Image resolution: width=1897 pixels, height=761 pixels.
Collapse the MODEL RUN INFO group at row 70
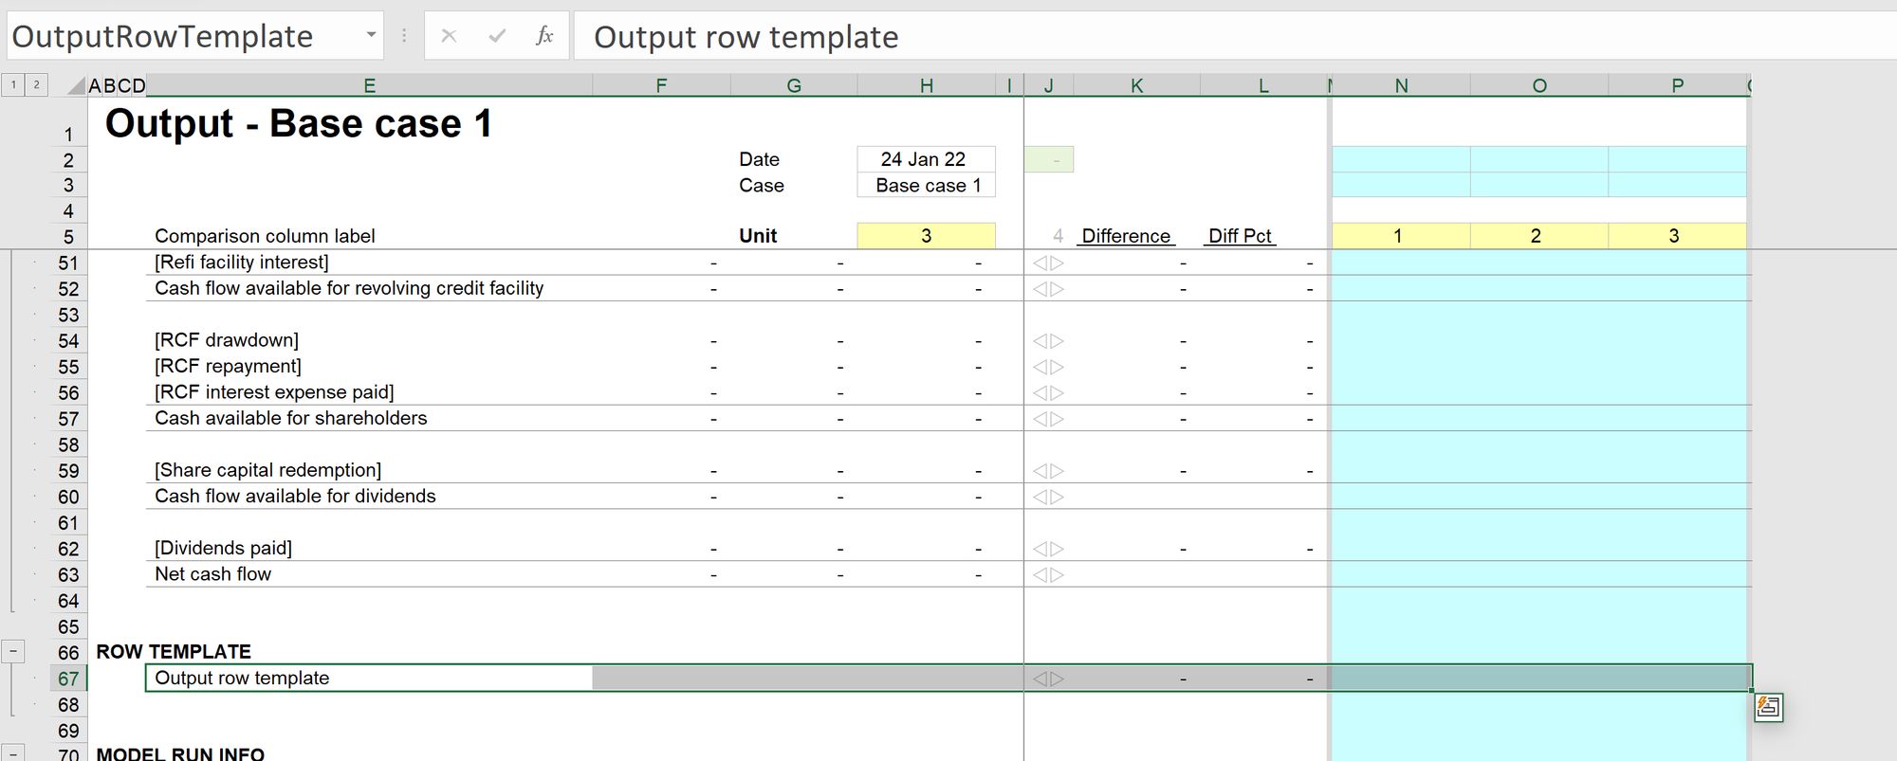[13, 753]
